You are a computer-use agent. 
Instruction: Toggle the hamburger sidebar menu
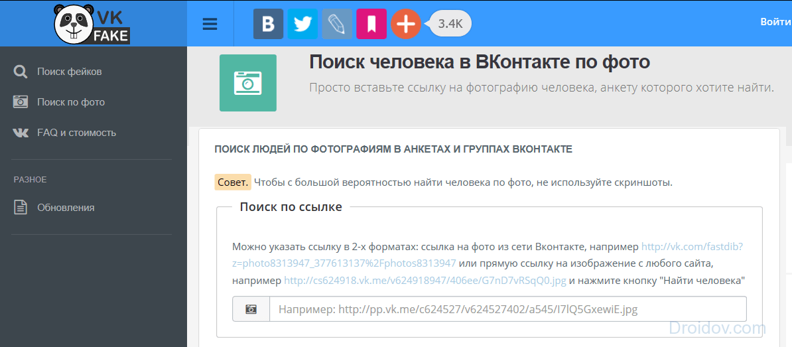pyautogui.click(x=210, y=24)
